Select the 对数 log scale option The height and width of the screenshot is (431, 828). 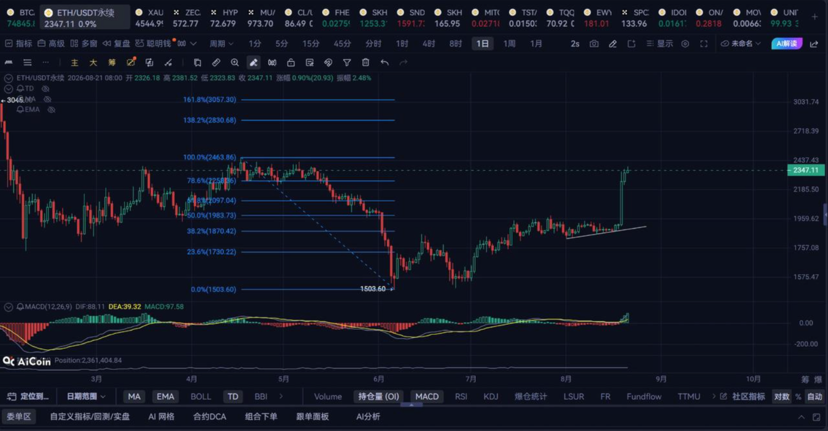[x=782, y=397]
